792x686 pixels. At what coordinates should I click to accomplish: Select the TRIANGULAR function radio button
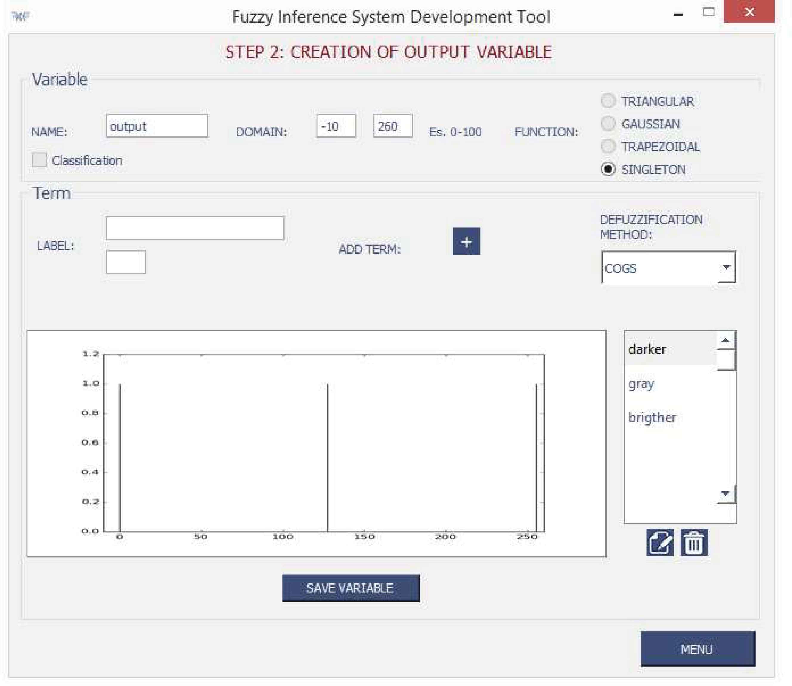click(608, 101)
